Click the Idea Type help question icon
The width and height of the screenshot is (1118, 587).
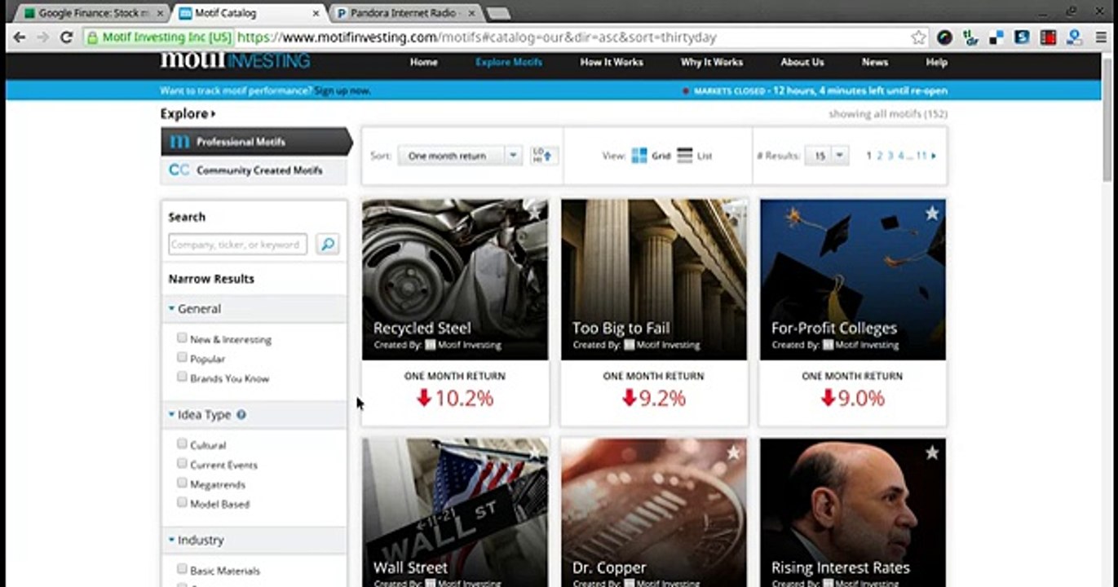pyautogui.click(x=241, y=414)
